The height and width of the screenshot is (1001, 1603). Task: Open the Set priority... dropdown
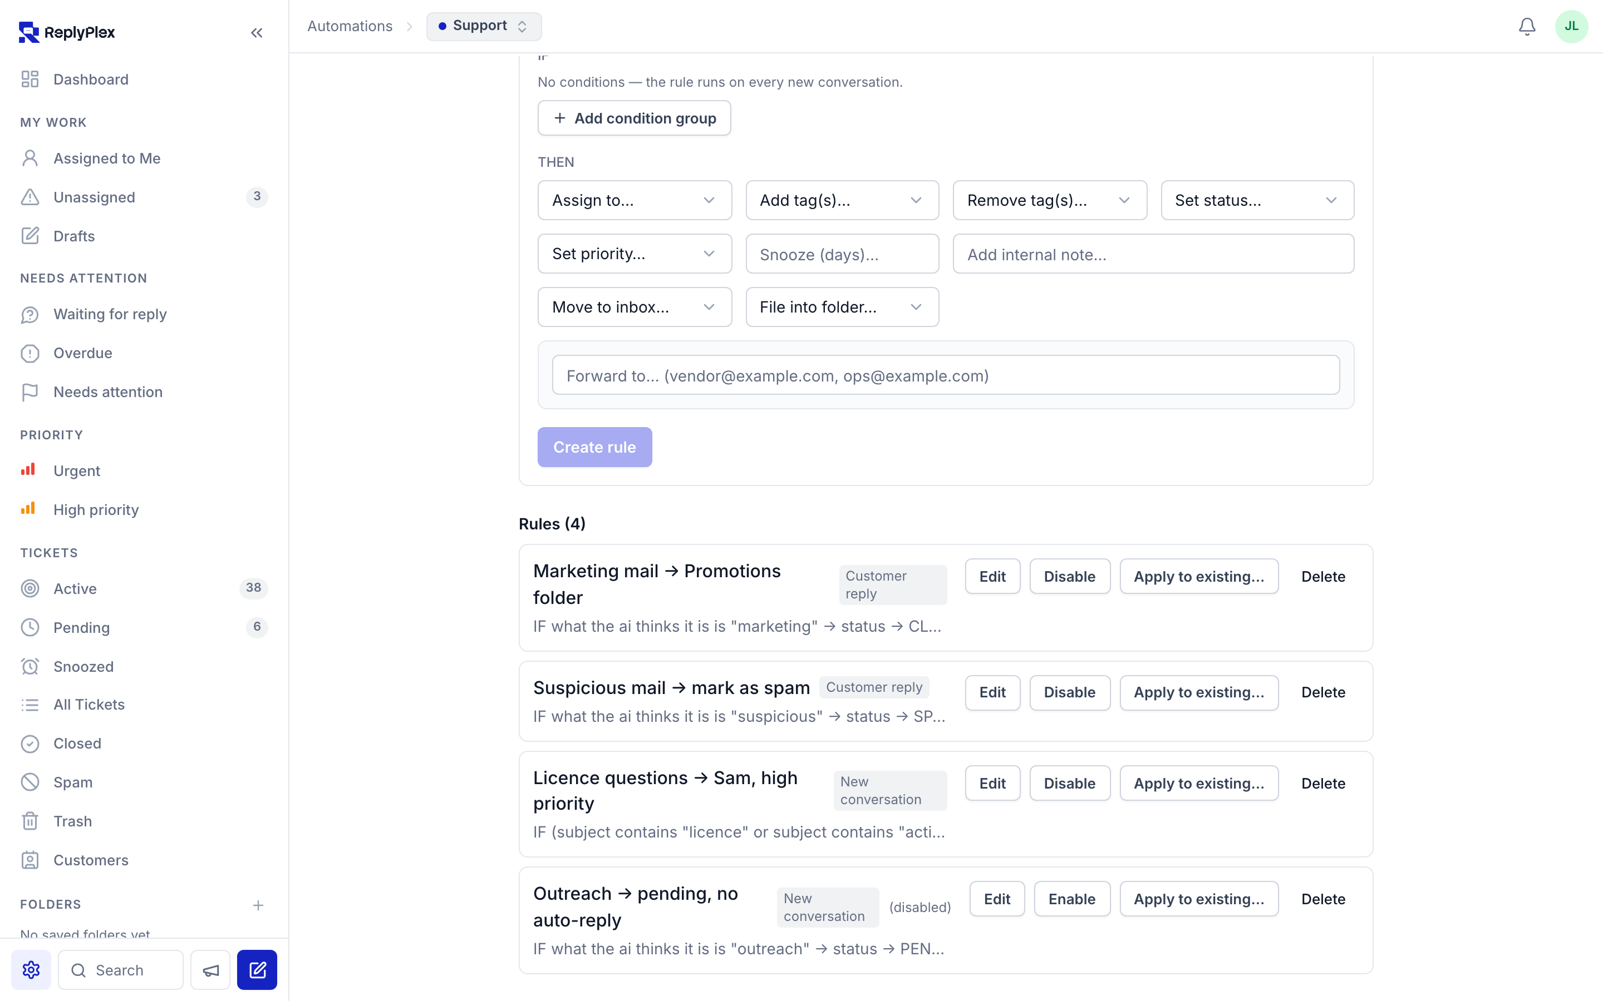click(635, 254)
